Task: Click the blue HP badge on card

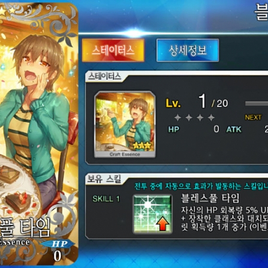Action: point(58,243)
